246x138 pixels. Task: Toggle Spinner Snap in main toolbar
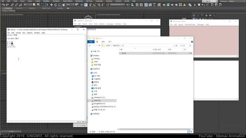pyautogui.click(x=103, y=5)
